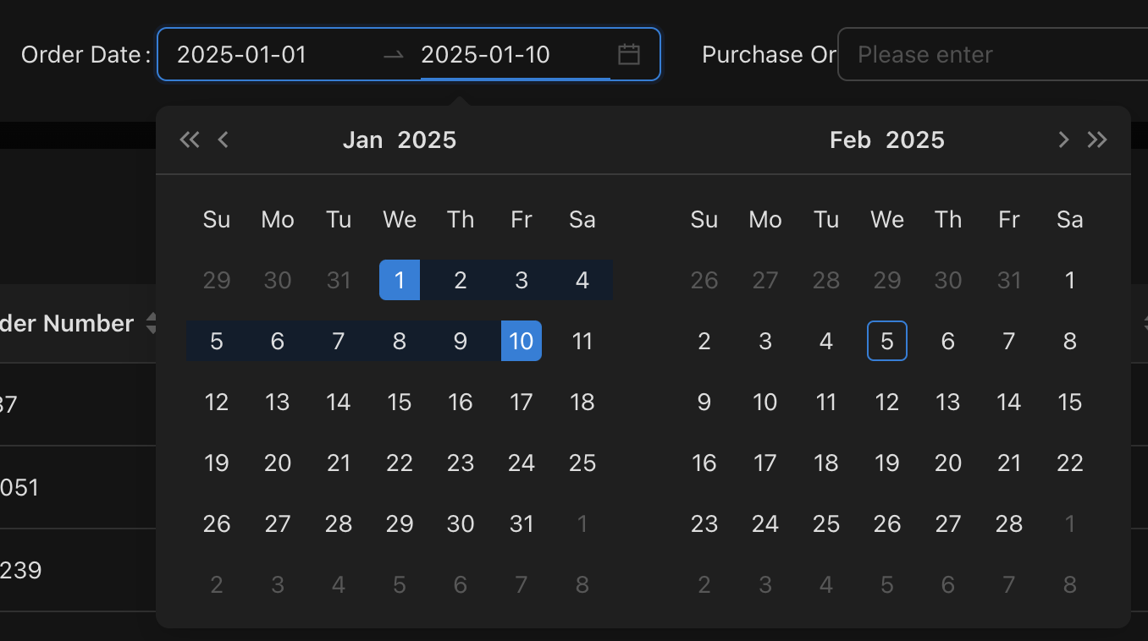
Task: Click the highlighted January 1 start date
Action: 400,280
